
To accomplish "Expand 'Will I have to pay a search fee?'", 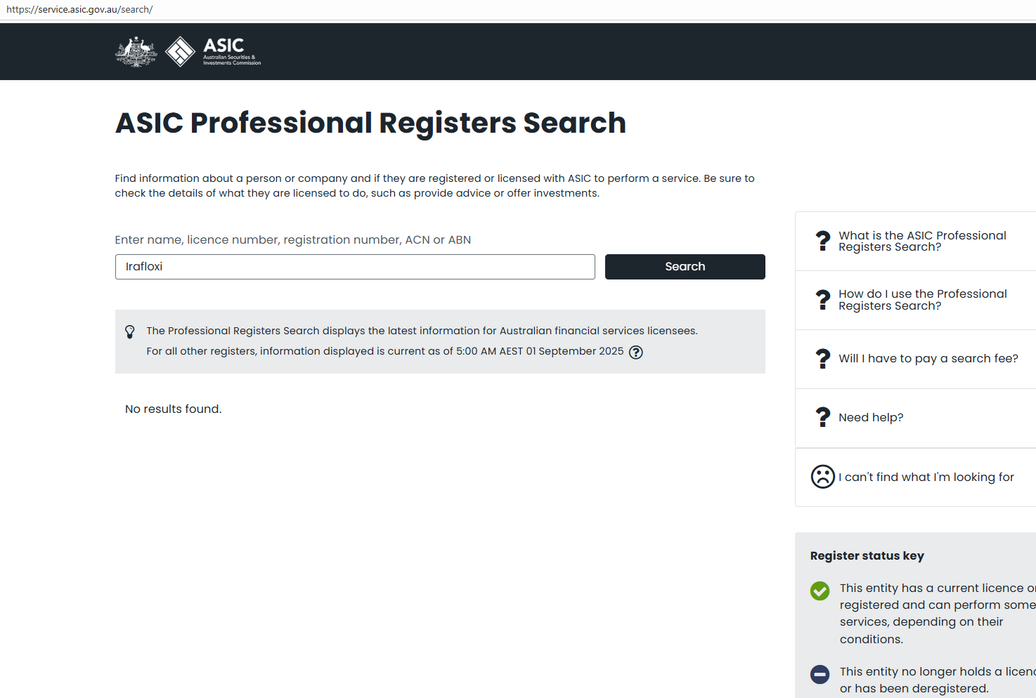I will 928,359.
